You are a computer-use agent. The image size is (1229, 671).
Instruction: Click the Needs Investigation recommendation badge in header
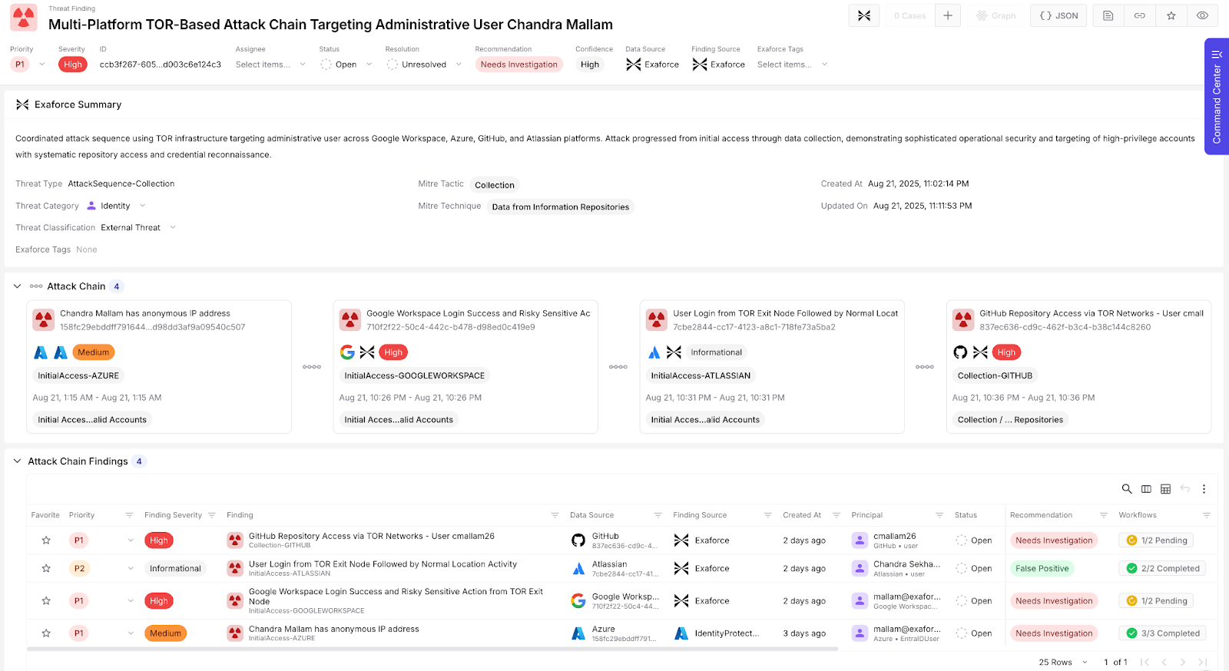pos(519,64)
